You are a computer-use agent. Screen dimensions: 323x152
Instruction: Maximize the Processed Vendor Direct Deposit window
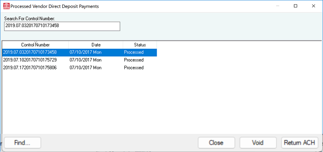tap(296, 6)
